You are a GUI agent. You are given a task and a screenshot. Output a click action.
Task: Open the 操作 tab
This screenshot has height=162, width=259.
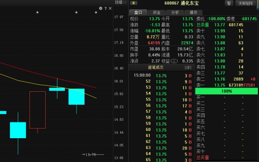coord(193,12)
